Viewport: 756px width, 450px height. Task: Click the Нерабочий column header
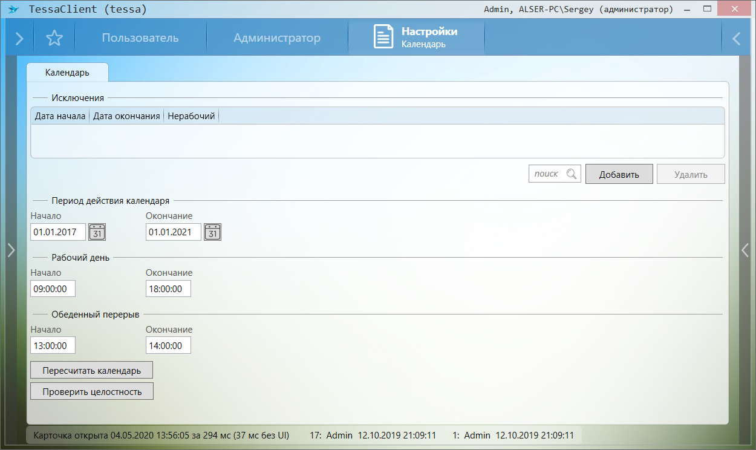[191, 116]
